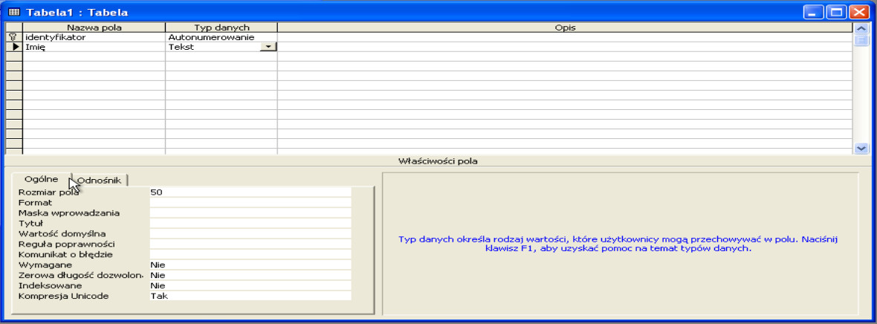Switch to the Odnośnik tab
Screen dimensions: 877x324
pyautogui.click(x=100, y=180)
